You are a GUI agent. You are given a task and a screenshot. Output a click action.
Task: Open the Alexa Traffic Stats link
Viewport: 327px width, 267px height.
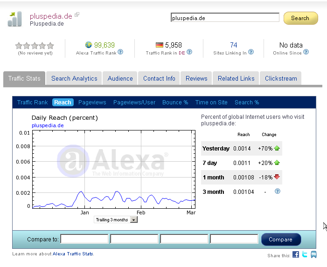(x=73, y=253)
